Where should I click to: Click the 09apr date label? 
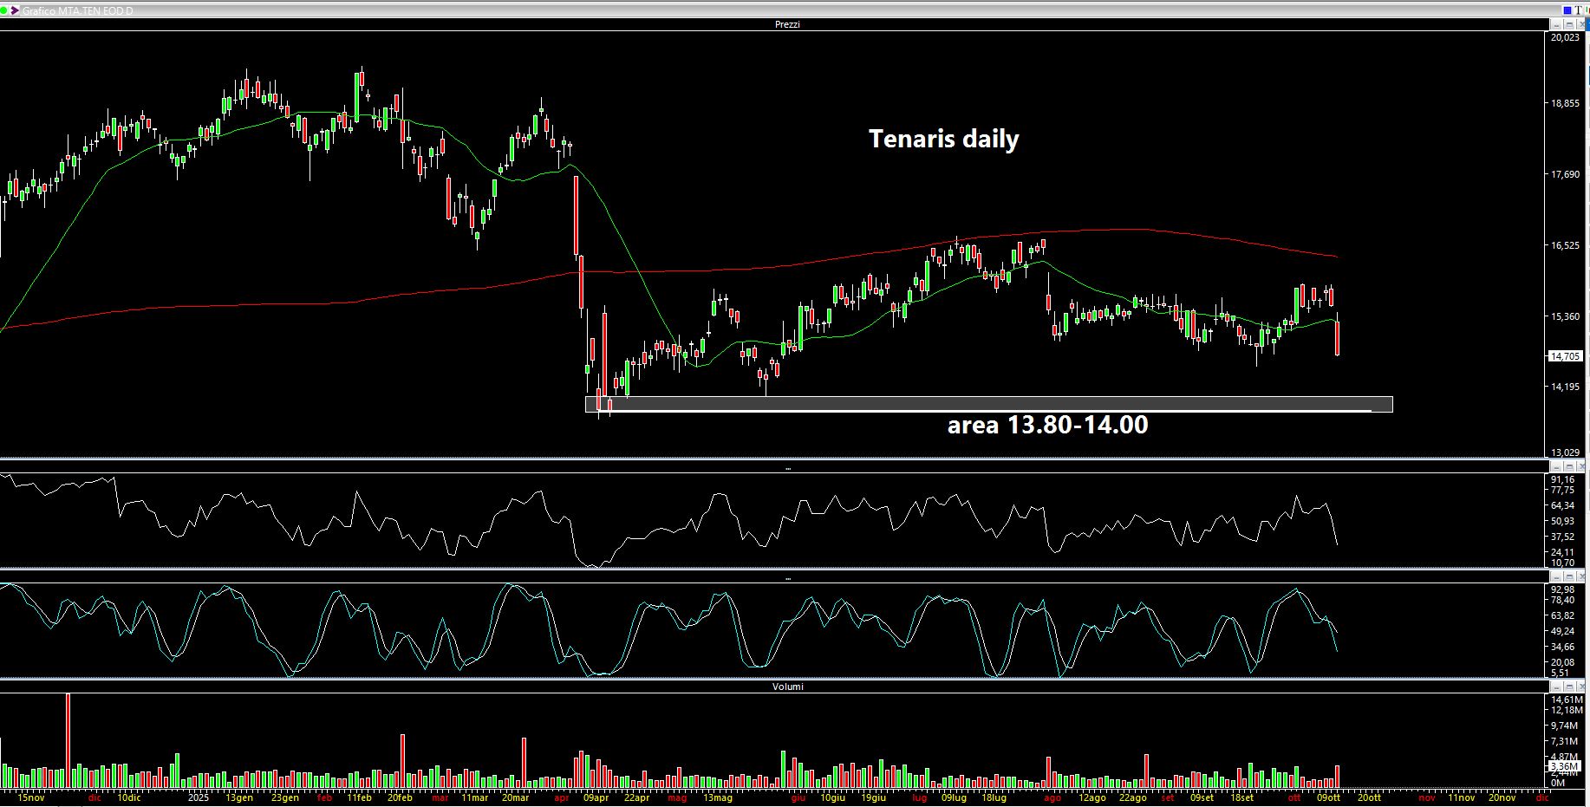click(596, 797)
